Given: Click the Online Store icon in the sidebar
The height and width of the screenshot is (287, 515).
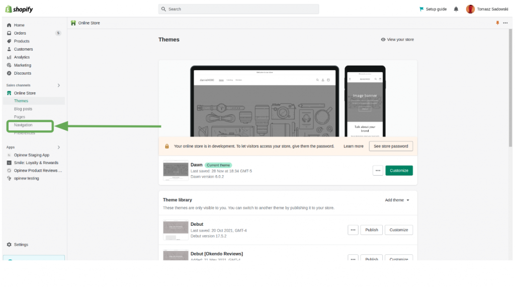Looking at the screenshot, I should [x=9, y=93].
